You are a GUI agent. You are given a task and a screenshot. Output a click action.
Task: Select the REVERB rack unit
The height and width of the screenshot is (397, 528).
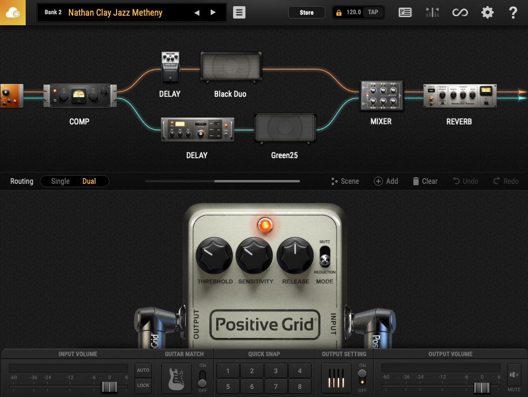click(x=460, y=96)
